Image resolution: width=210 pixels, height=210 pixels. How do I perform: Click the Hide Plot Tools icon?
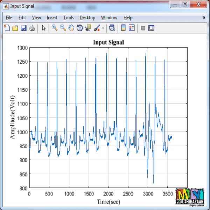143,28
